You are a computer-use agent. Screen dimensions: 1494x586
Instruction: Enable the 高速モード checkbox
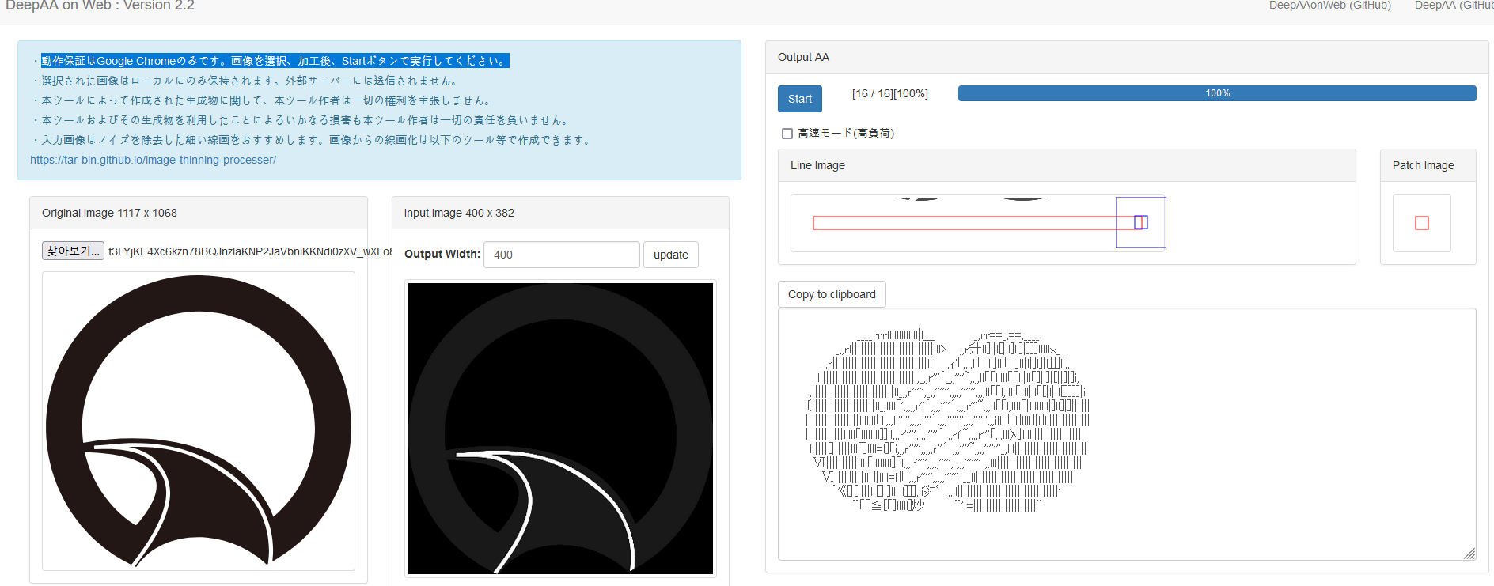(x=787, y=134)
